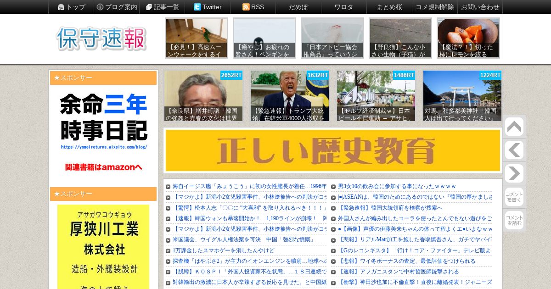Click the up-arrow scroll-to-top button
Image resolution: width=551 pixels, height=289 pixels.
(x=514, y=127)
